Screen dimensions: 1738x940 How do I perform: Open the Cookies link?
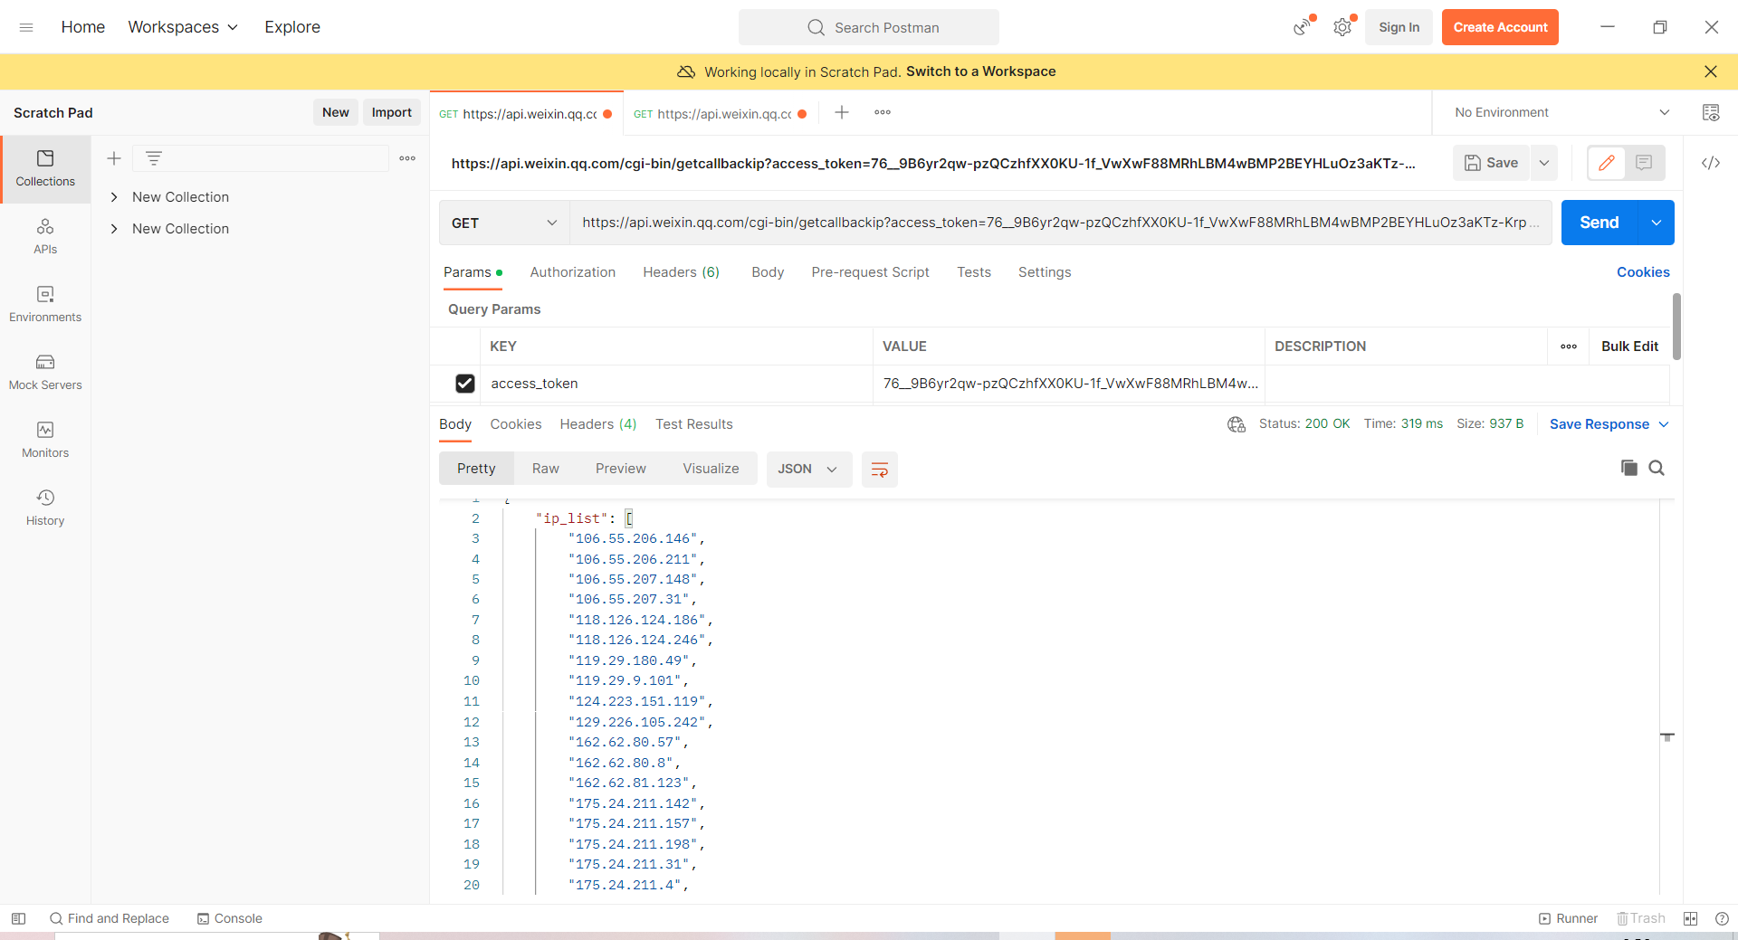tap(1643, 272)
